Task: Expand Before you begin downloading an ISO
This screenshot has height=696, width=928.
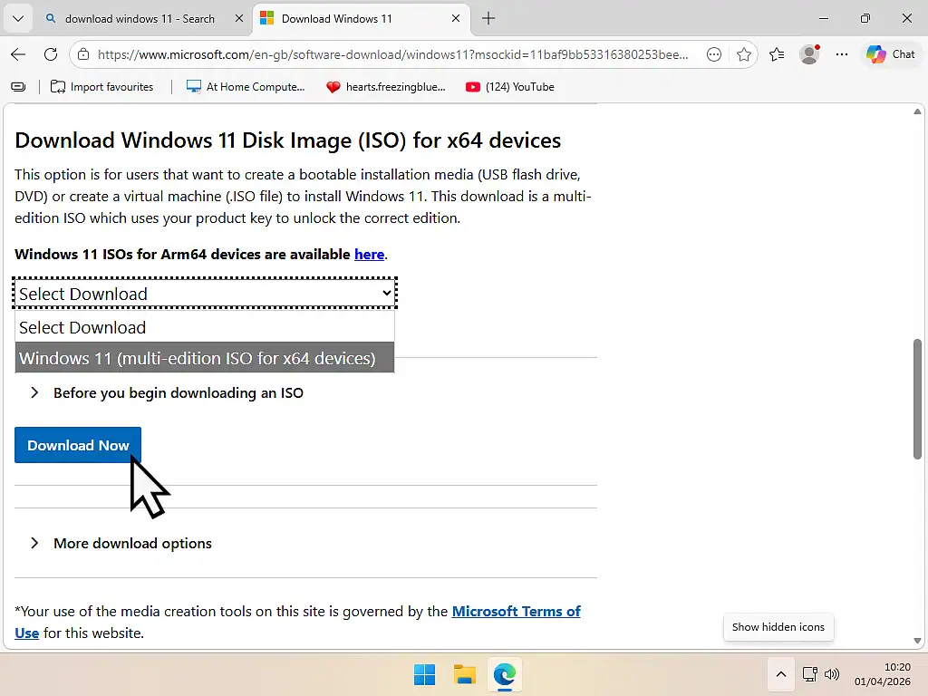Action: click(178, 392)
